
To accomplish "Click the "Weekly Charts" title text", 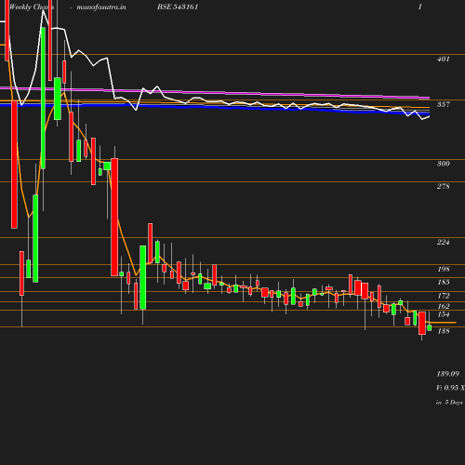I will (x=32, y=7).
